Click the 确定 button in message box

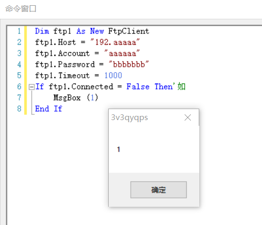pyautogui.click(x=158, y=190)
